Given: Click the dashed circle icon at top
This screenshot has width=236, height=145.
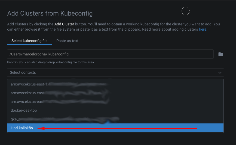Looking at the screenshot, I should coord(186,11).
